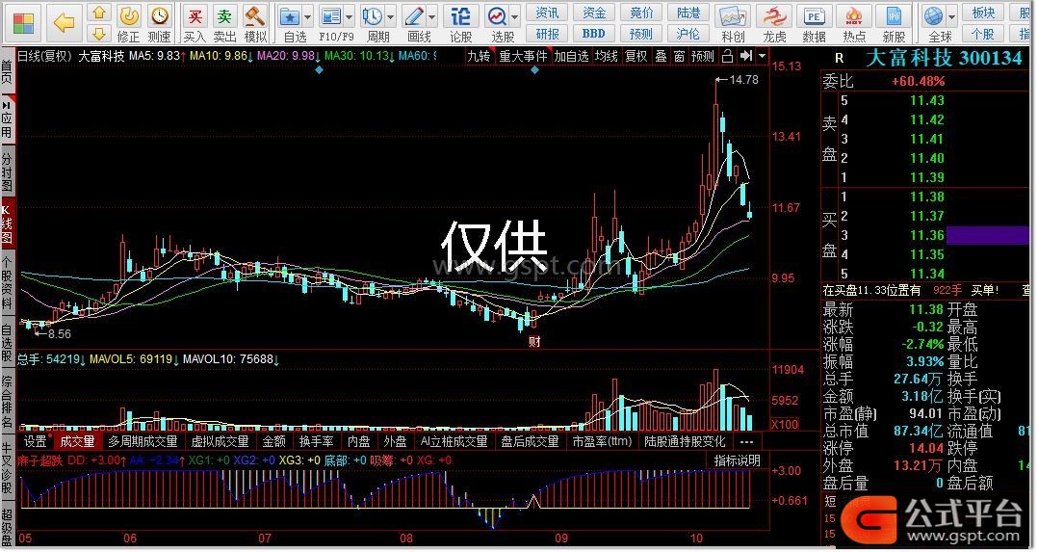Viewport: 1038px width, 552px height.
Task: Switch to 市盈率(ttm) tab
Action: 602,441
